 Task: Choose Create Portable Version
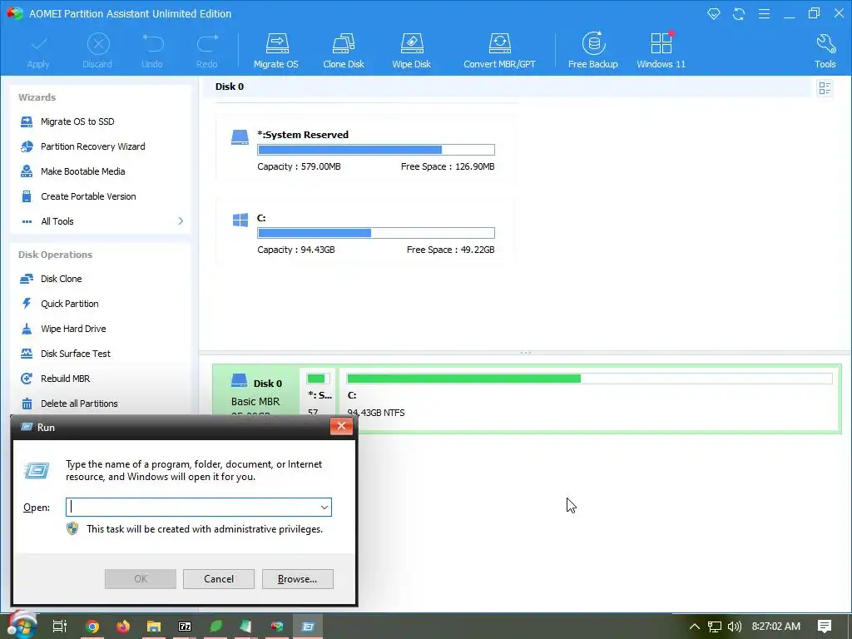(88, 196)
